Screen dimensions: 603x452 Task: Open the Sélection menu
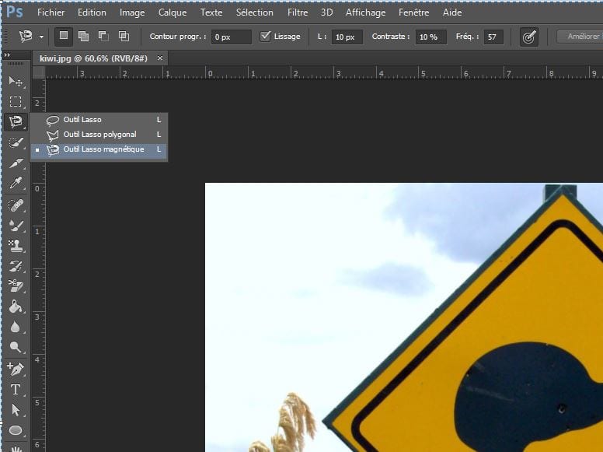click(x=255, y=12)
